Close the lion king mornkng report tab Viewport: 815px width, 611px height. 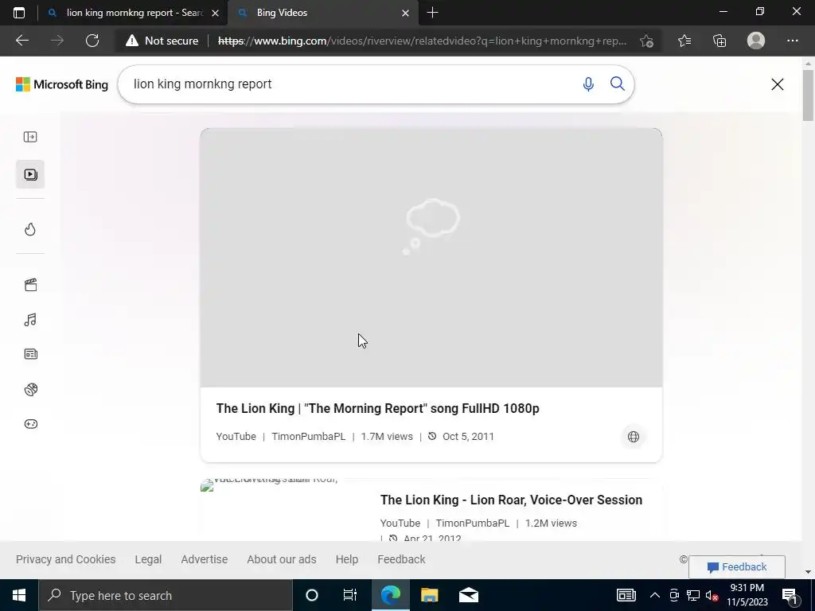point(215,13)
